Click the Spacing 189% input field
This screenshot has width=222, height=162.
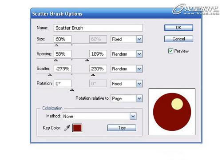98,54
